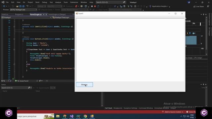Click the Autos search magnifier icon
This screenshot has width=212, height=119.
29,88
